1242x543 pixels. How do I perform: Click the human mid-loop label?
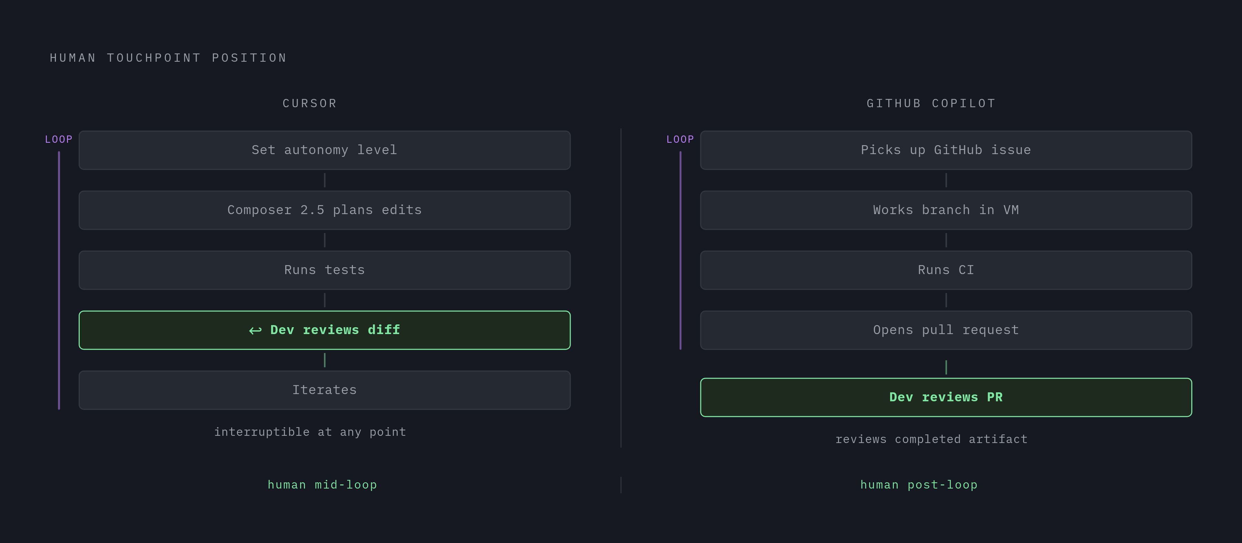323,485
